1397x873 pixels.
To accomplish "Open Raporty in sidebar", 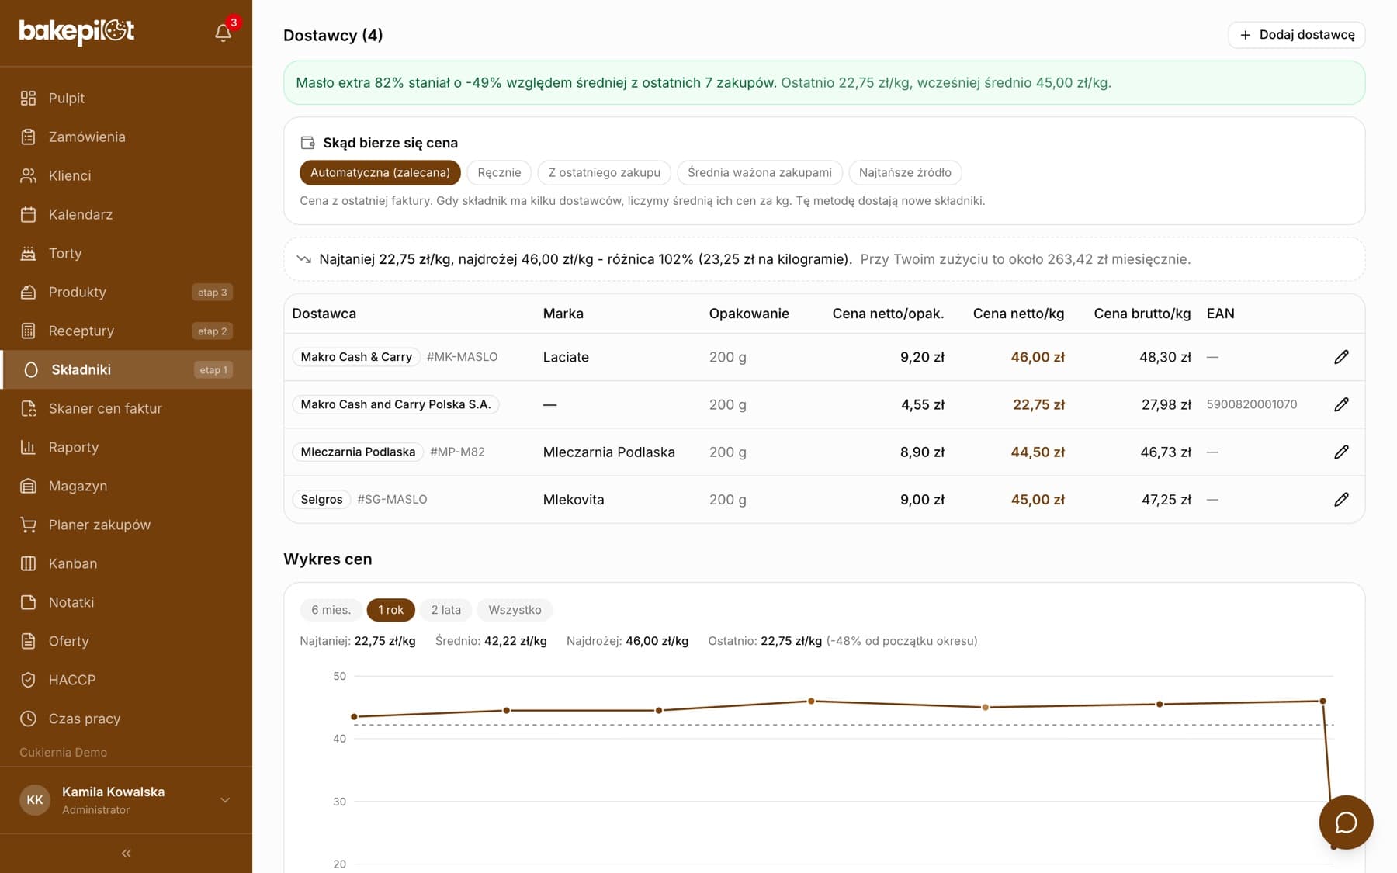I will point(126,447).
